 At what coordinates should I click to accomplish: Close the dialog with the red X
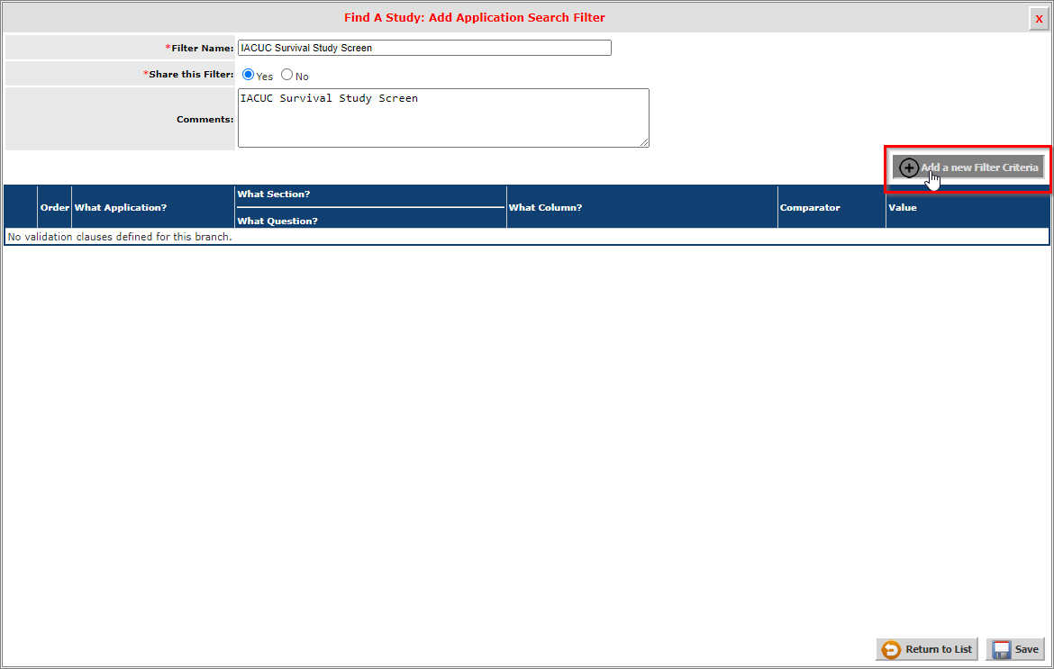tap(1039, 19)
